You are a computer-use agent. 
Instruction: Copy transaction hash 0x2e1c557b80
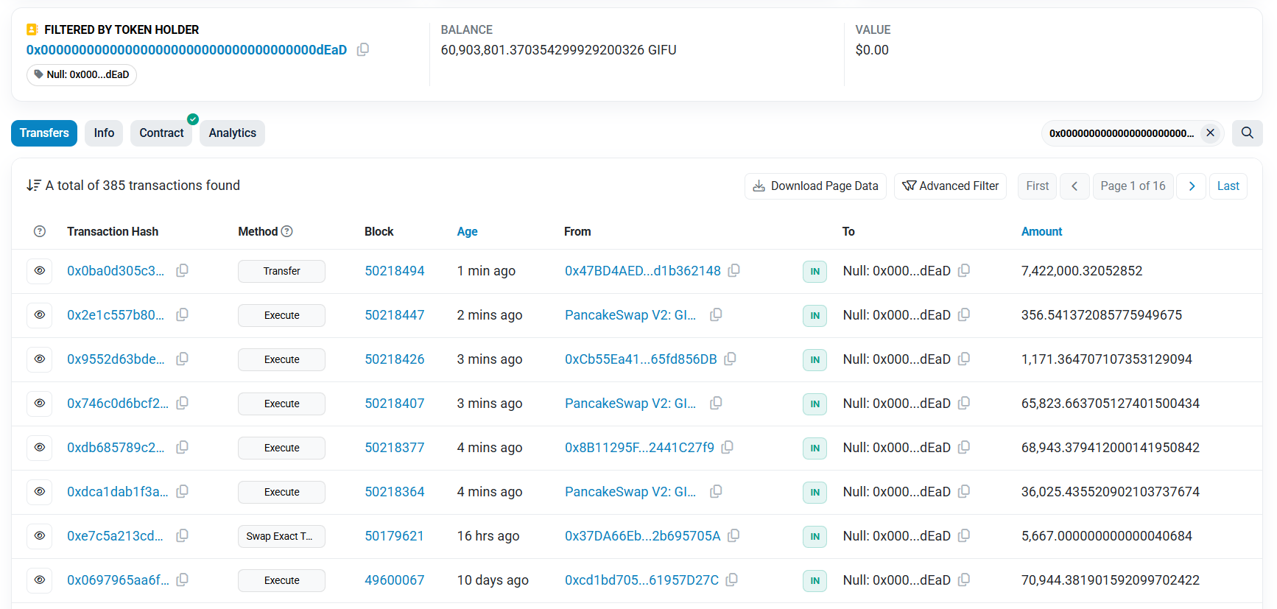coord(182,315)
